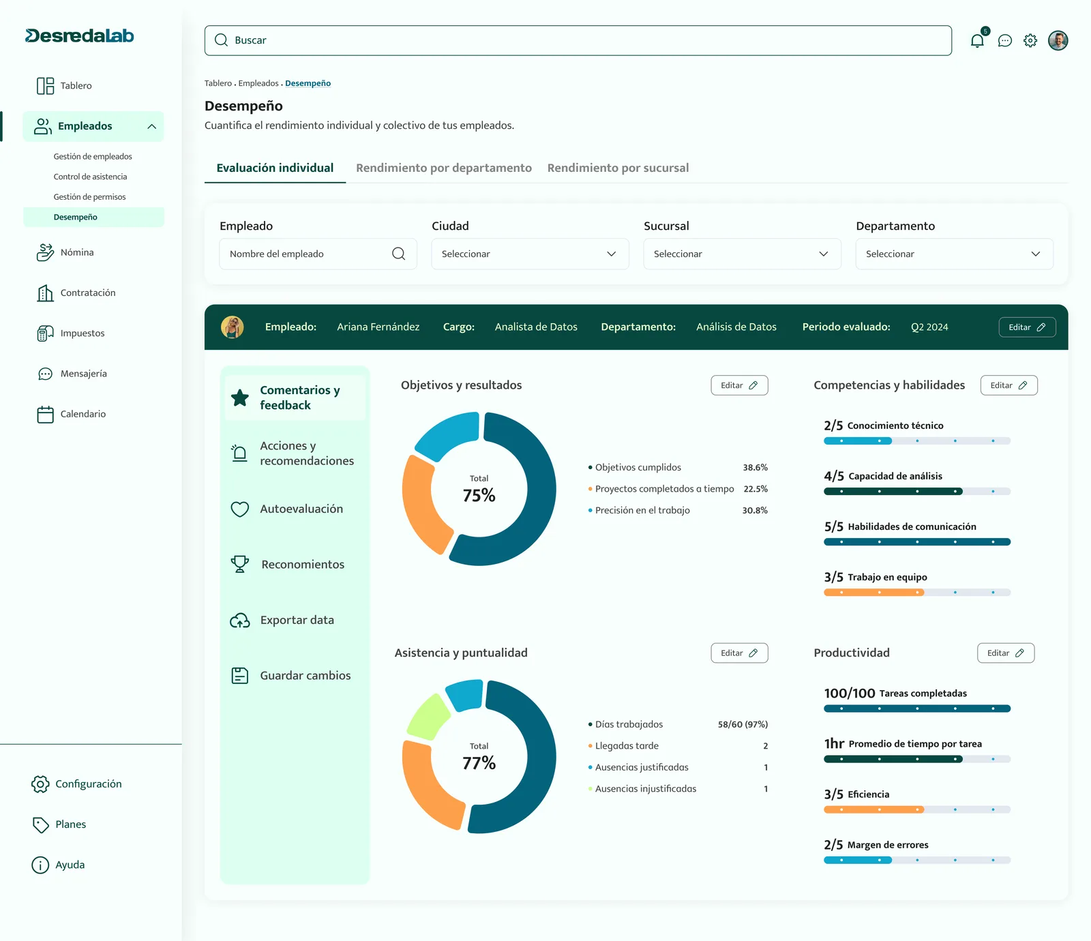Image resolution: width=1091 pixels, height=941 pixels.
Task: Switch to Evaluación individual tab
Action: 275,168
